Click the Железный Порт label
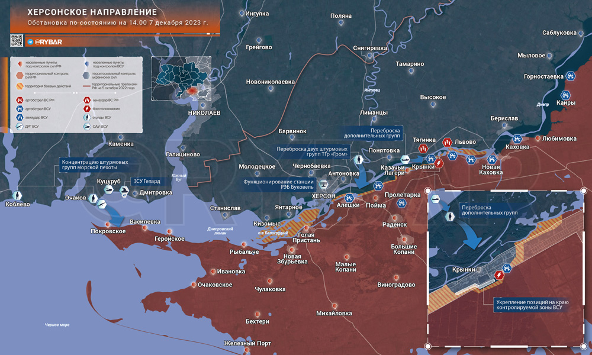The width and height of the screenshot is (592, 355). tap(247, 343)
